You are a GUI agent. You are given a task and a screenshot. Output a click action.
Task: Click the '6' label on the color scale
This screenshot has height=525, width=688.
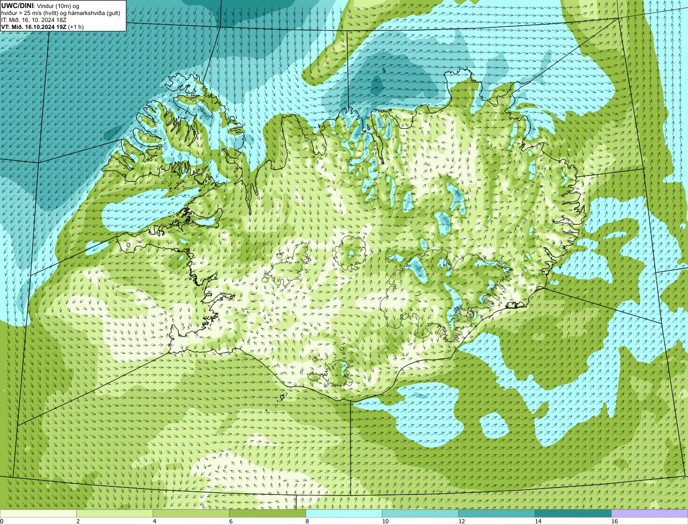tap(231, 521)
